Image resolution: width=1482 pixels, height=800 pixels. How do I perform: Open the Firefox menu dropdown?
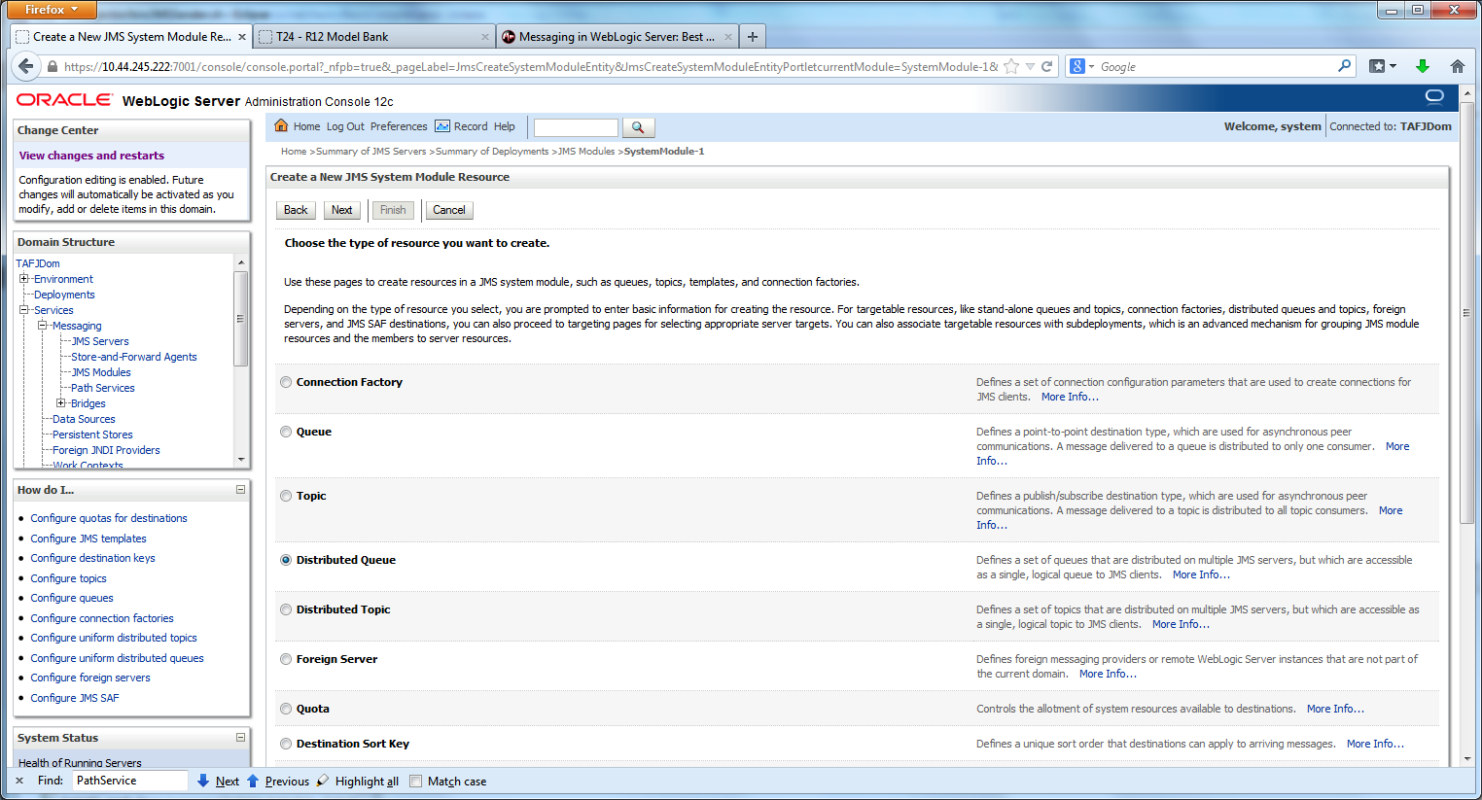pos(52,10)
